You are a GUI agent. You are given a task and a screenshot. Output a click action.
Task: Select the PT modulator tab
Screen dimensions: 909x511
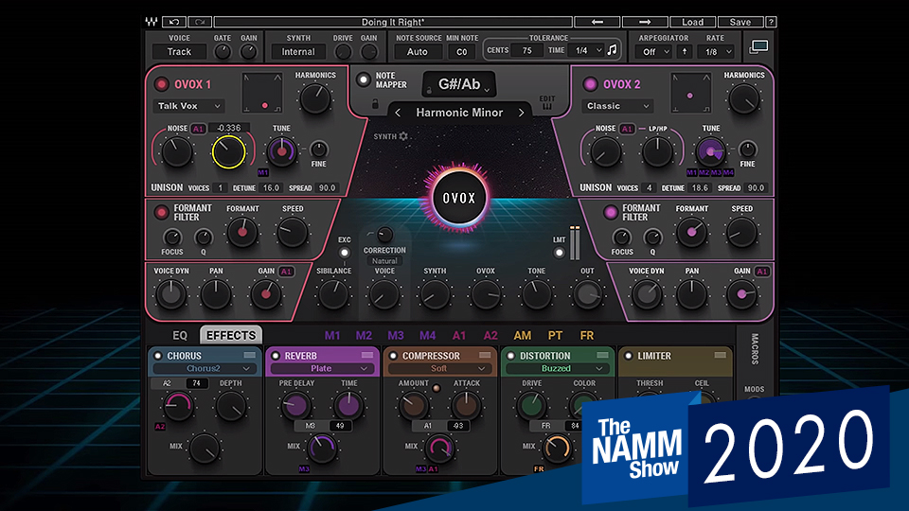(555, 335)
